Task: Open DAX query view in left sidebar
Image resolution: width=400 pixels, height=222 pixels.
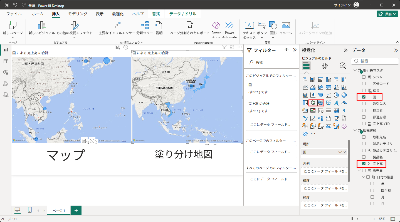Action: tap(6, 83)
